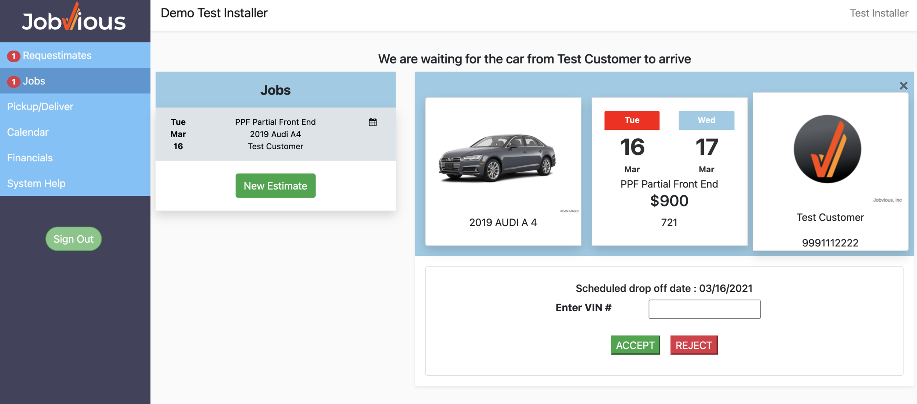Sign out of the application

coord(73,239)
